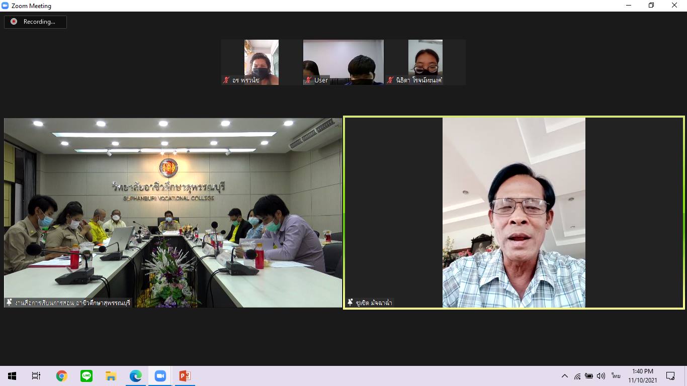Open the ไทย input language switcher

[616, 376]
